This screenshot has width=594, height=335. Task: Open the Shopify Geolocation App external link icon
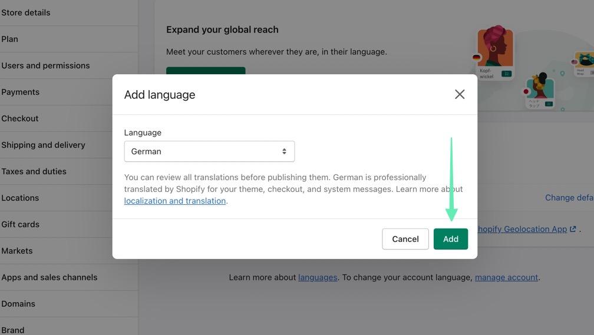click(573, 229)
